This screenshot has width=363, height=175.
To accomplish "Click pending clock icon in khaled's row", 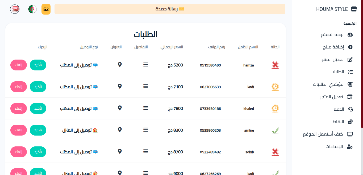I will point(275,109).
